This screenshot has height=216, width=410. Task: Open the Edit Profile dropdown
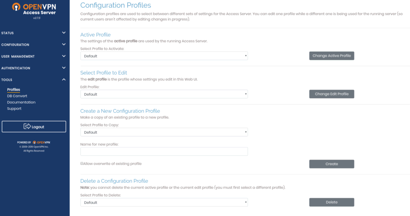click(x=164, y=94)
